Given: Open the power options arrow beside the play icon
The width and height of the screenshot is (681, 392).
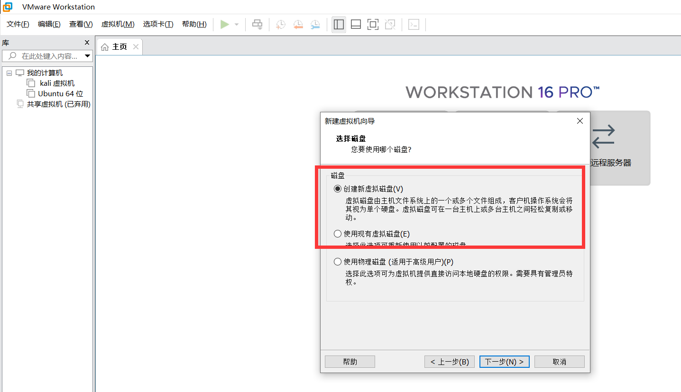Looking at the screenshot, I should click(x=237, y=24).
